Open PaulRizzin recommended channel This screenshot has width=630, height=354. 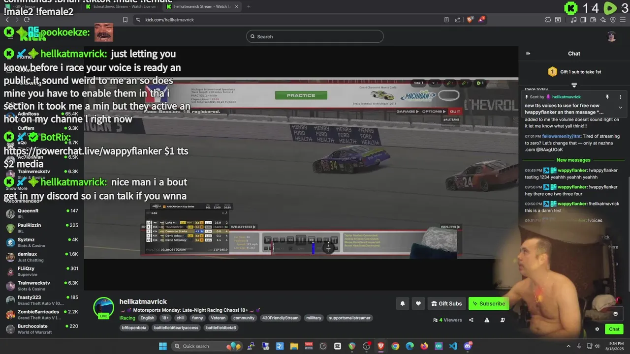tap(43, 228)
